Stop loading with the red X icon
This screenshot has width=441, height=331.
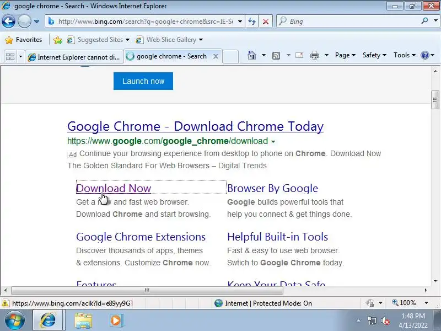[x=265, y=22]
